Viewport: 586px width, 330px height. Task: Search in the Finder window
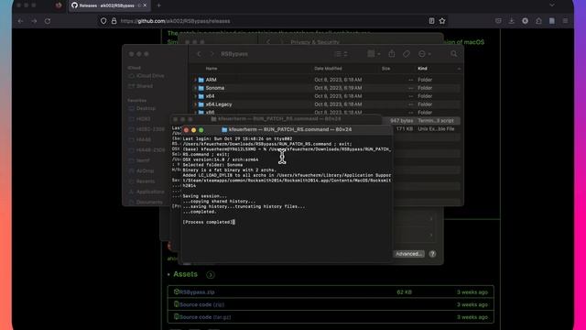(x=454, y=54)
